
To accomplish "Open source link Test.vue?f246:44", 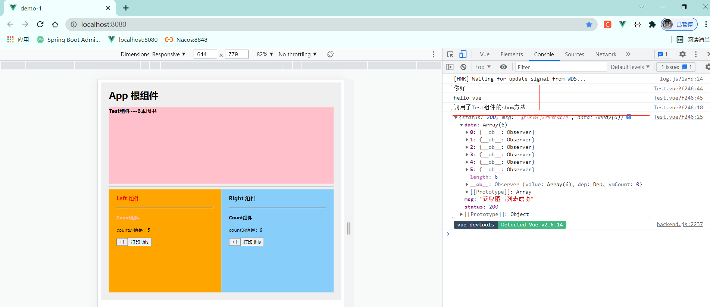I will (x=678, y=88).
